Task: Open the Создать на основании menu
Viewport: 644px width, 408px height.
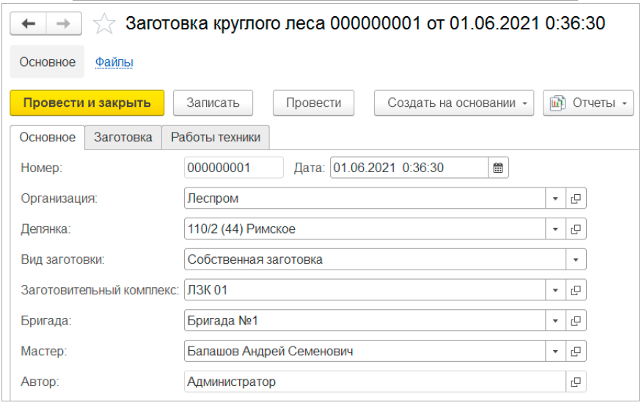Action: click(x=454, y=103)
